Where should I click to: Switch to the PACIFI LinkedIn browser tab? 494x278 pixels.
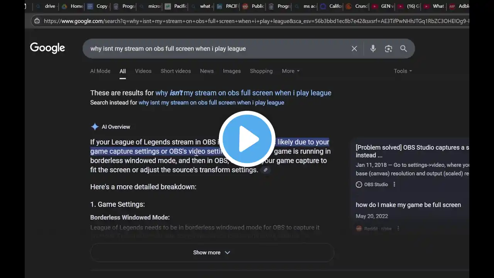click(227, 6)
